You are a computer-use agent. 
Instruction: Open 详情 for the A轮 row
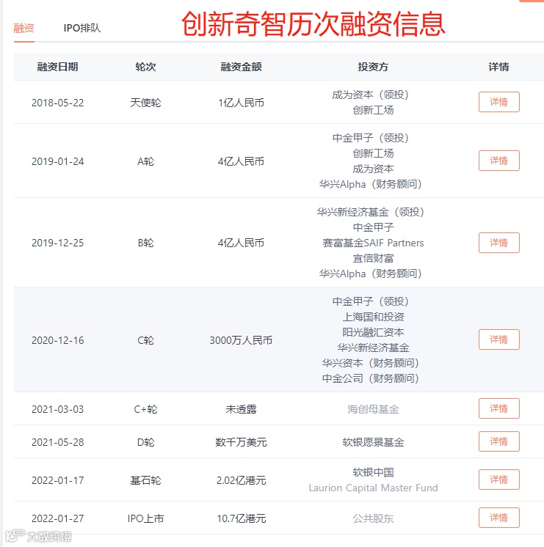coord(499,161)
